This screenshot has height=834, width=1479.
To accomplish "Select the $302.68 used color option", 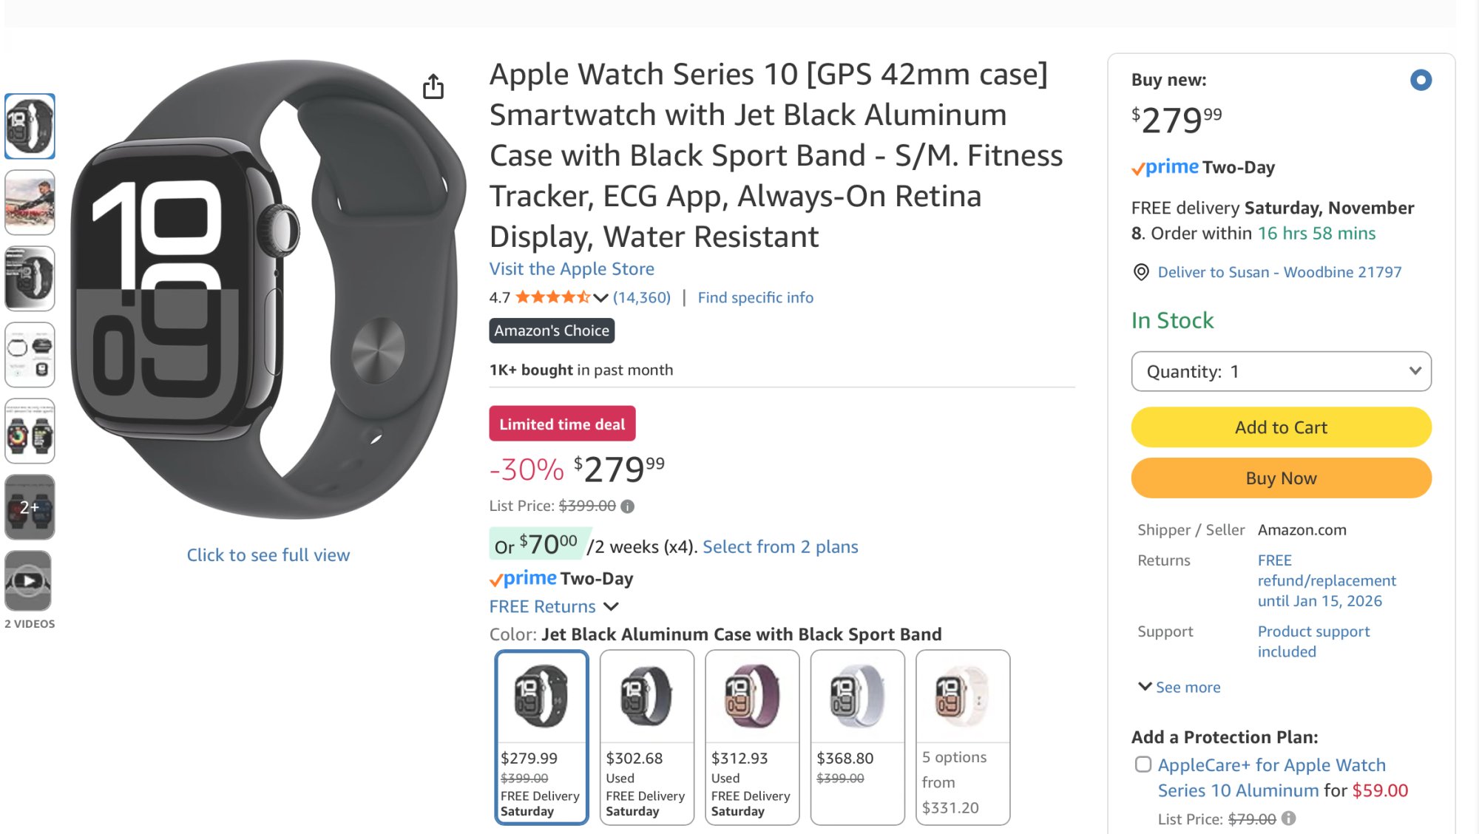I will coord(646,736).
